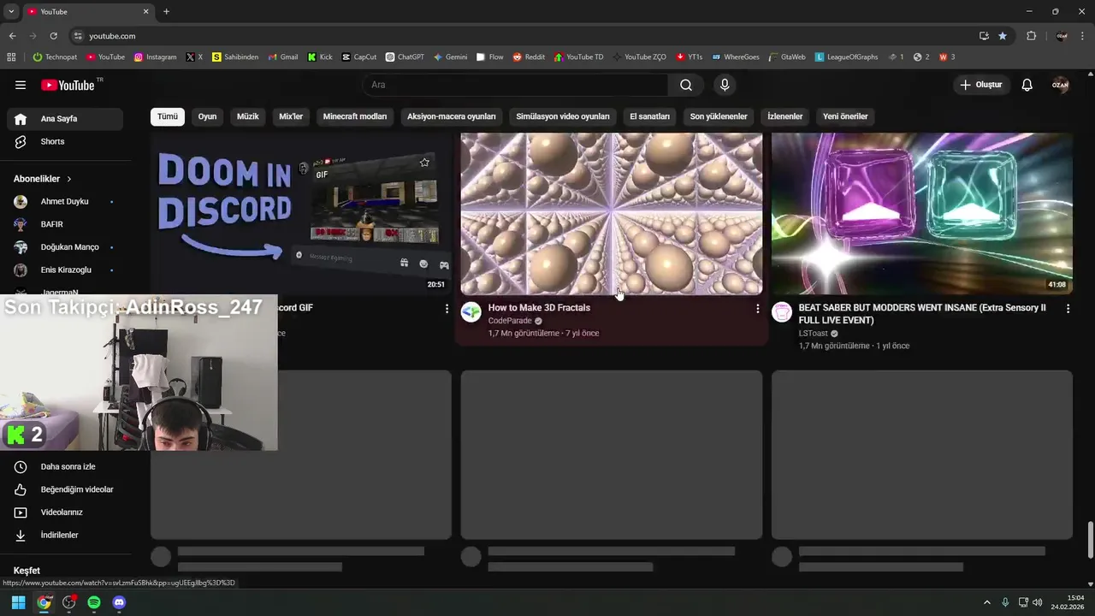Open the YouTube hamburger guide menu
The width and height of the screenshot is (1095, 616).
[21, 85]
